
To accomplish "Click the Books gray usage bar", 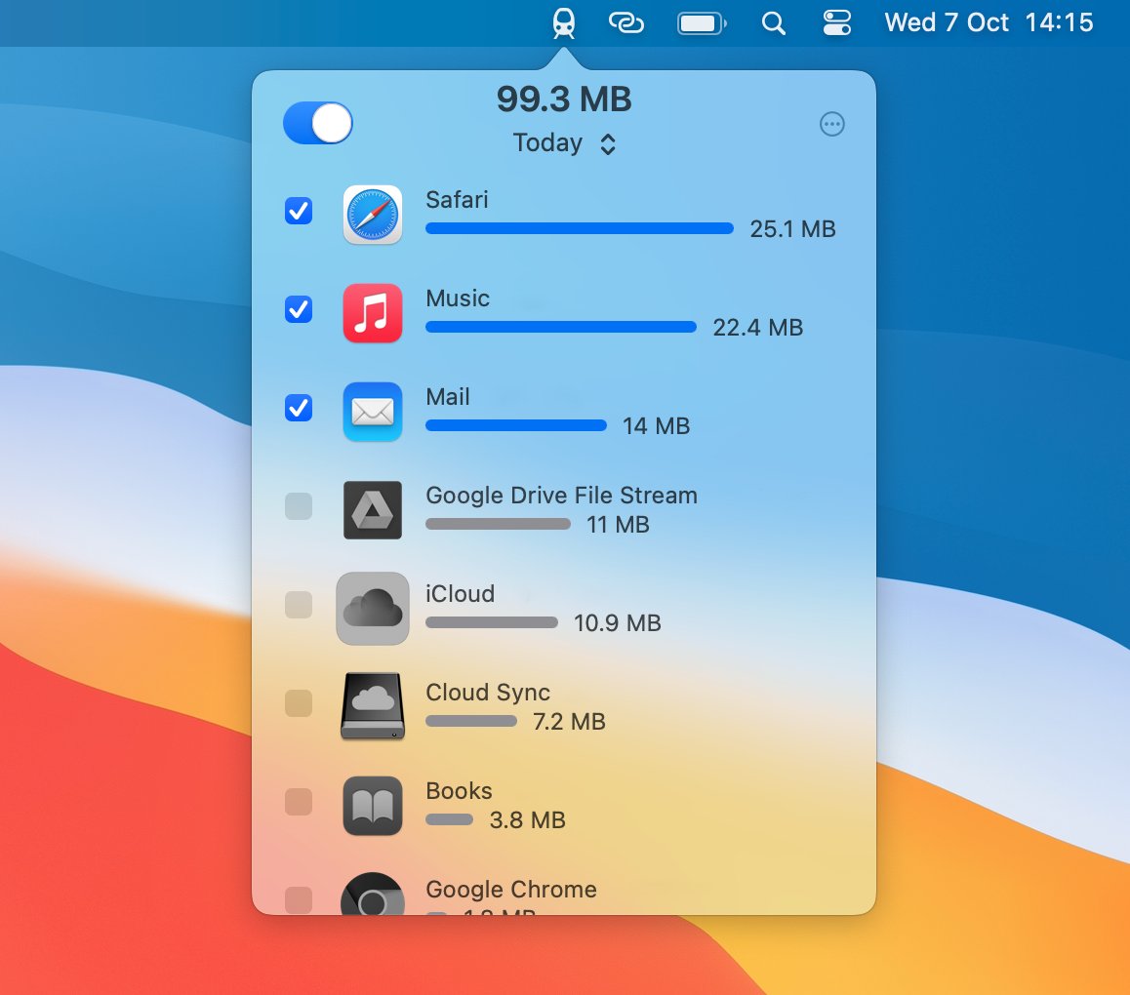I will [449, 820].
